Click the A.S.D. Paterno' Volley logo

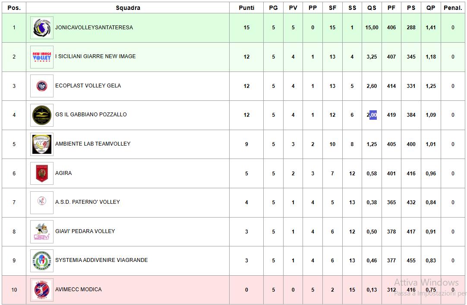(x=42, y=202)
